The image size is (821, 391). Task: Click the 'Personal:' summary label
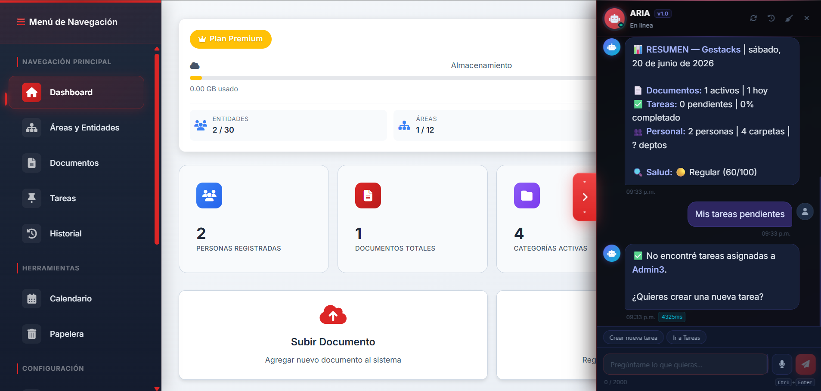pos(666,131)
